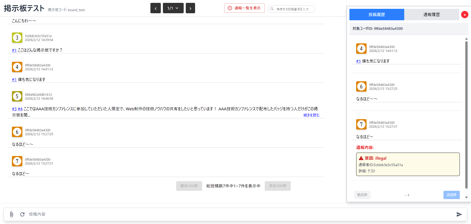This screenshot has height=224, width=471.
Task: Open the 1/1 page selector dropdown
Action: click(x=173, y=8)
